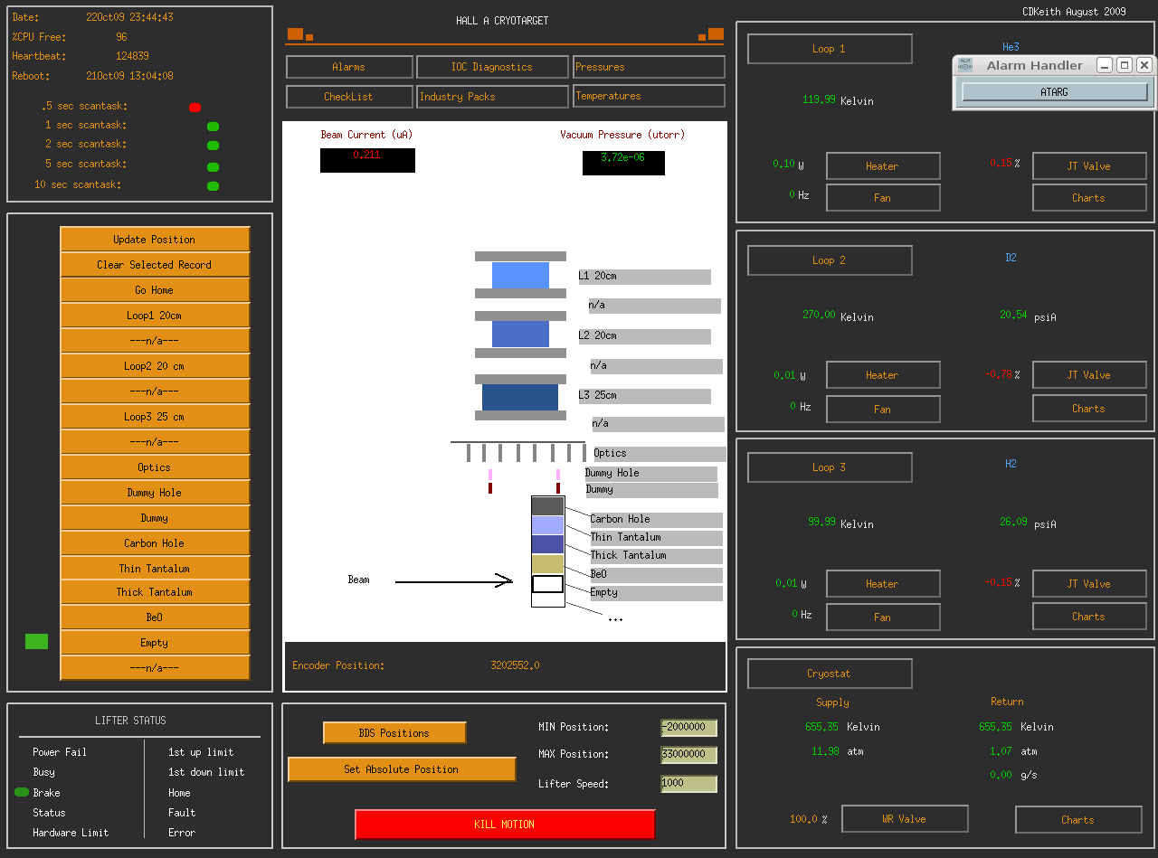Open BDS Positions dialog

394,733
